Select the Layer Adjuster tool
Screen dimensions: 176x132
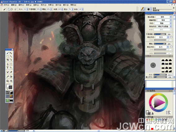pos(11,53)
